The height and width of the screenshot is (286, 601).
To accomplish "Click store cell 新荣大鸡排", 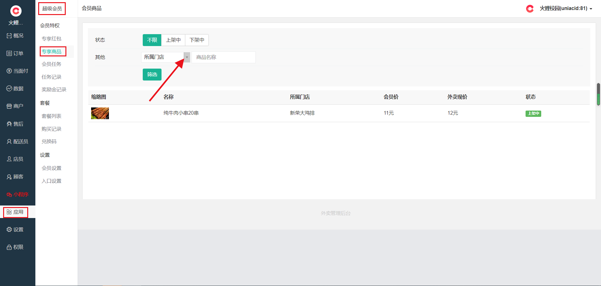I will click(x=302, y=113).
